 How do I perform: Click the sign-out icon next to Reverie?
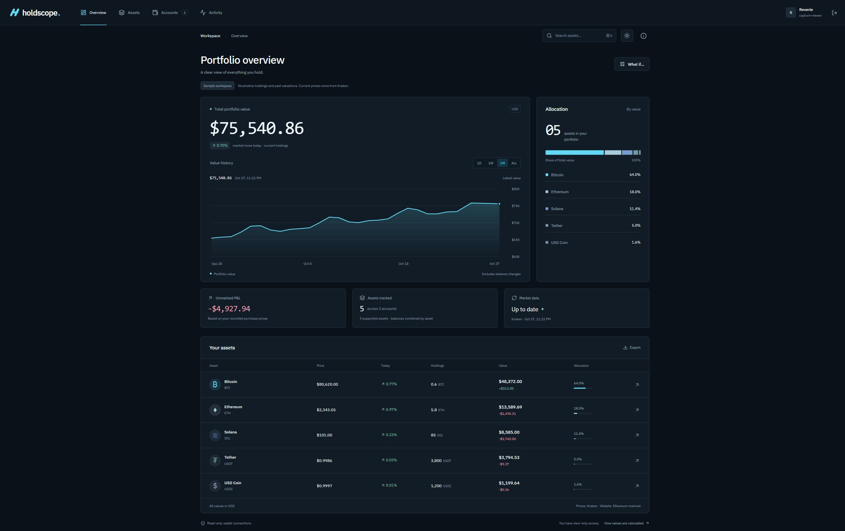pyautogui.click(x=834, y=13)
